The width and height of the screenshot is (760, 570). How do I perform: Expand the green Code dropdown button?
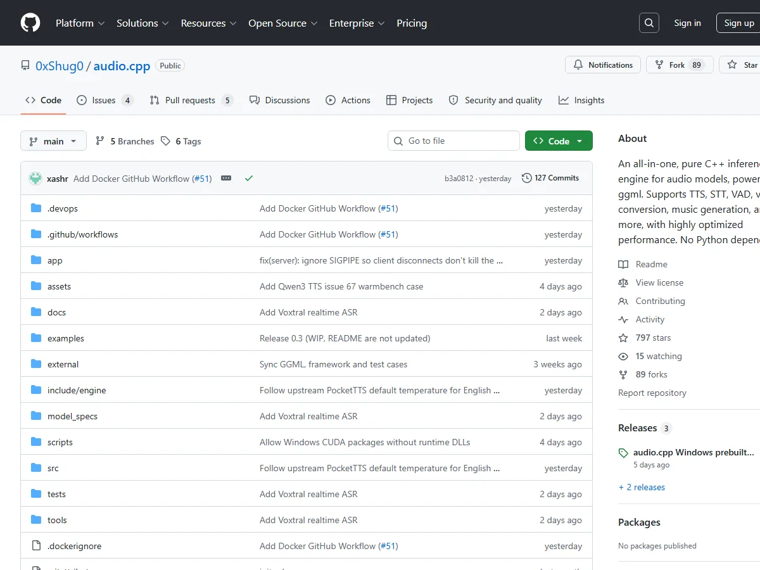click(559, 141)
